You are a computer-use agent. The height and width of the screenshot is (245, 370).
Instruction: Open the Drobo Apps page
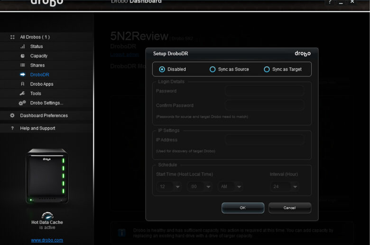[x=42, y=84]
